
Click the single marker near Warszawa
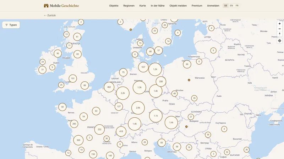(x=189, y=80)
